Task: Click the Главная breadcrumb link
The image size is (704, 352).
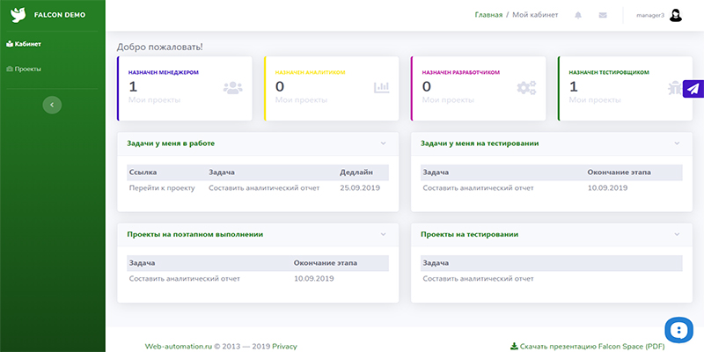Action: click(x=488, y=15)
